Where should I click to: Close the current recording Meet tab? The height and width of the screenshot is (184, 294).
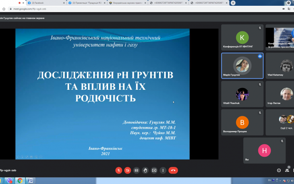pyautogui.click(x=23, y=3)
